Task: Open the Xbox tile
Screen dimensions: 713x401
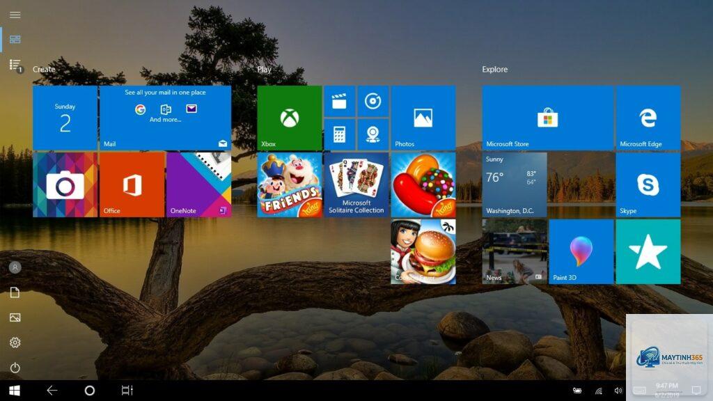Action: coord(290,118)
